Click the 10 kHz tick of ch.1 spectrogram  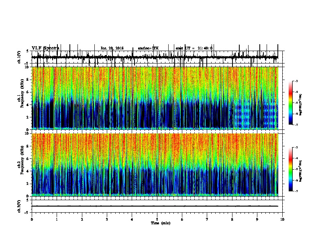[28, 67]
